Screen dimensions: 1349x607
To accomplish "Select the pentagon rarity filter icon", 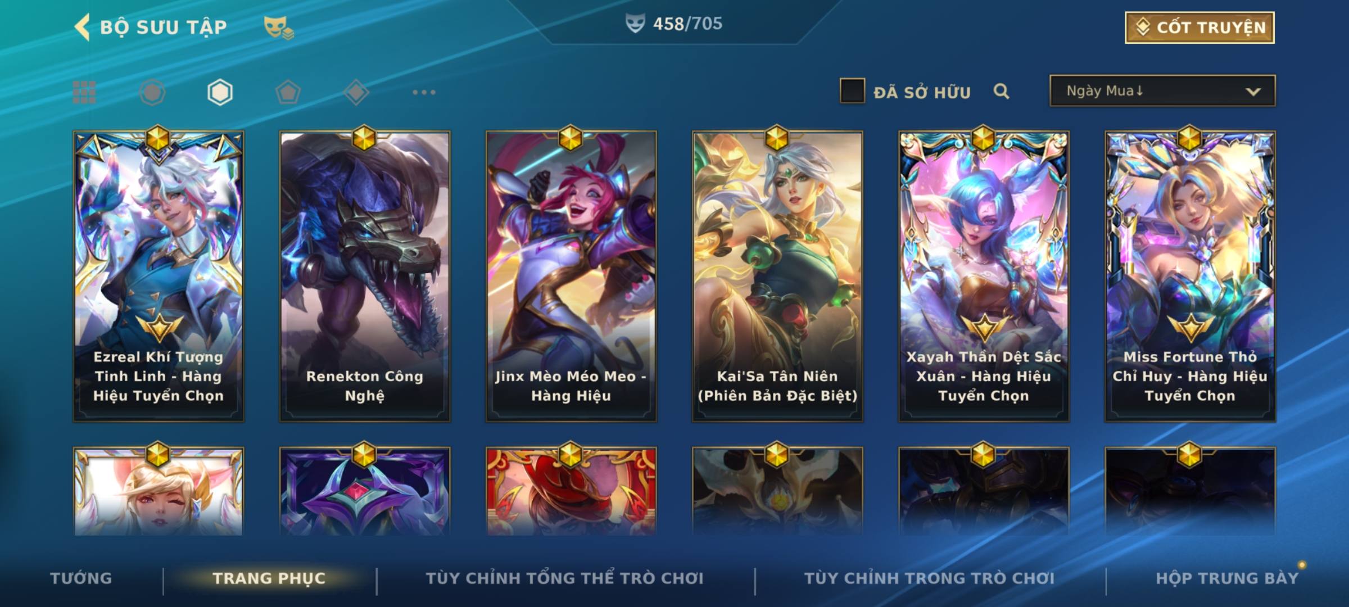I will click(288, 92).
